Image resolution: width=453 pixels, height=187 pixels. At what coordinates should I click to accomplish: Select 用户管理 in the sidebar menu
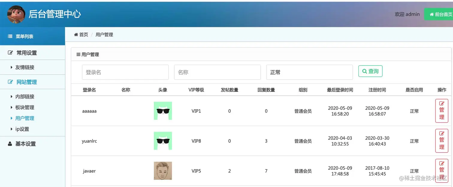(25, 118)
